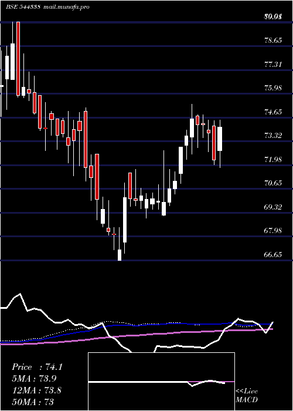Click the 12MA : 73.8 readout
The image size is (293, 411).
(x=37, y=390)
